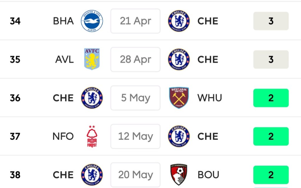This screenshot has height=188, width=301.
Task: Click Chelsea crest in gameweek 36 row
Action: pos(92,98)
